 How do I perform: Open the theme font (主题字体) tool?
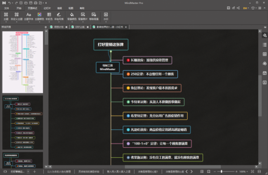[29, 17]
